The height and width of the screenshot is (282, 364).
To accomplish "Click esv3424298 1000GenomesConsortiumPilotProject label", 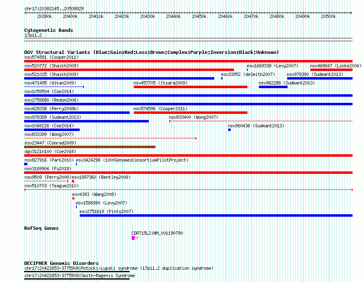I will [x=132, y=160].
